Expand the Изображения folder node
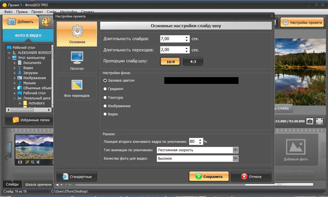Viewport: 328px width, 197px height. point(14,78)
